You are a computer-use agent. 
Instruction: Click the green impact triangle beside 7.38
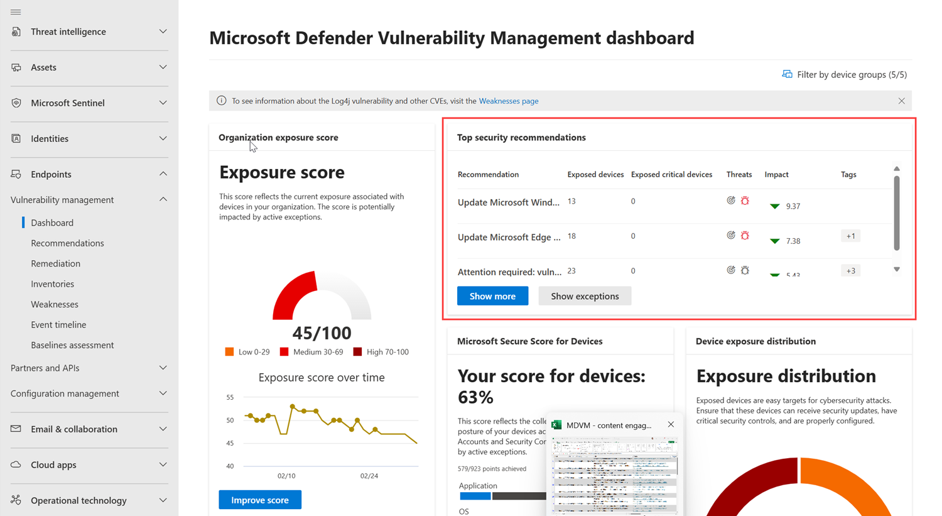pyautogui.click(x=775, y=241)
